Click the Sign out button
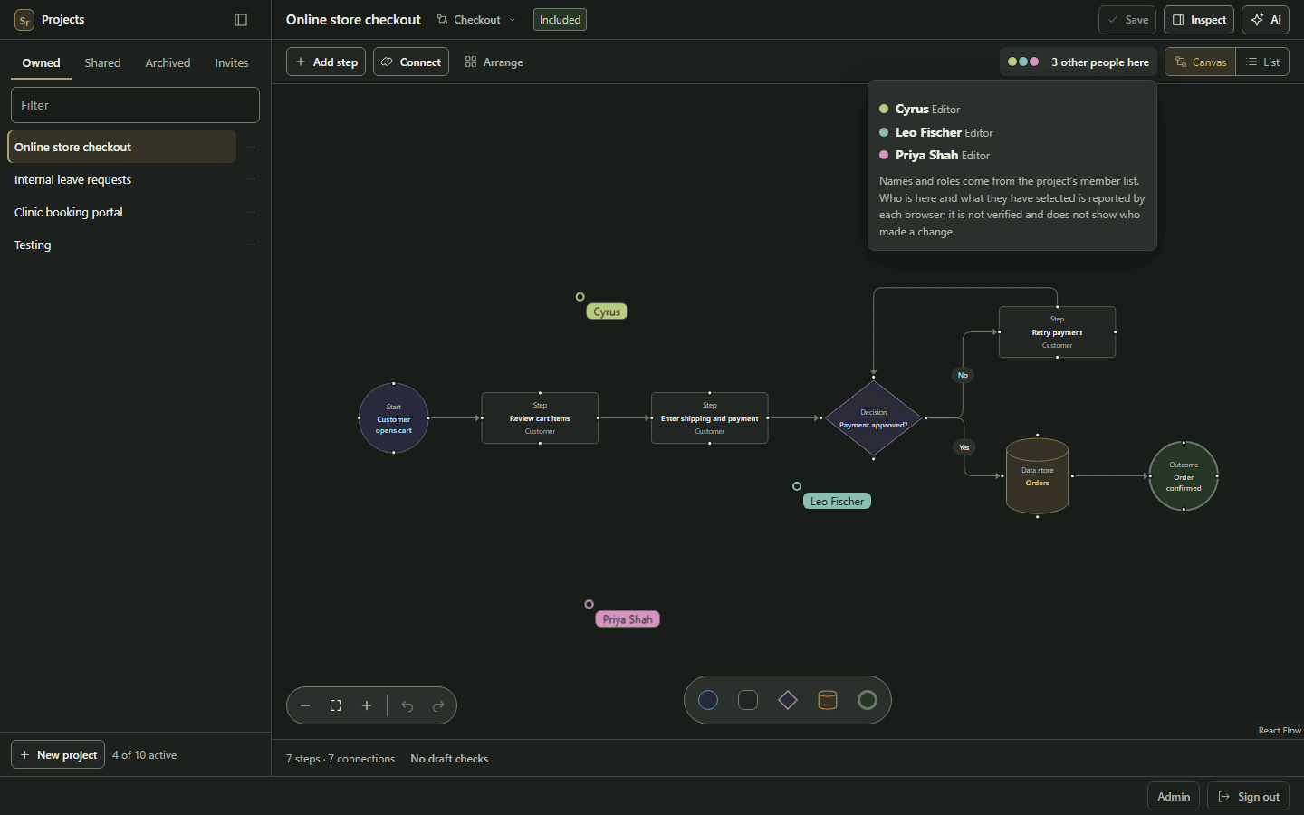This screenshot has width=1304, height=815. click(1249, 797)
